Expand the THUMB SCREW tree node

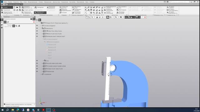(42, 66)
